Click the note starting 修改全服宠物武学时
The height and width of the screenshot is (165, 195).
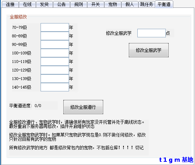77,137
